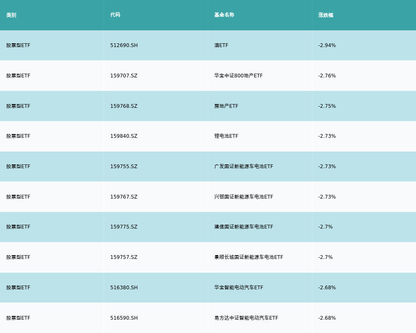Select fund code 159707.SZ
Screen dimensions: 416x333
click(124, 76)
